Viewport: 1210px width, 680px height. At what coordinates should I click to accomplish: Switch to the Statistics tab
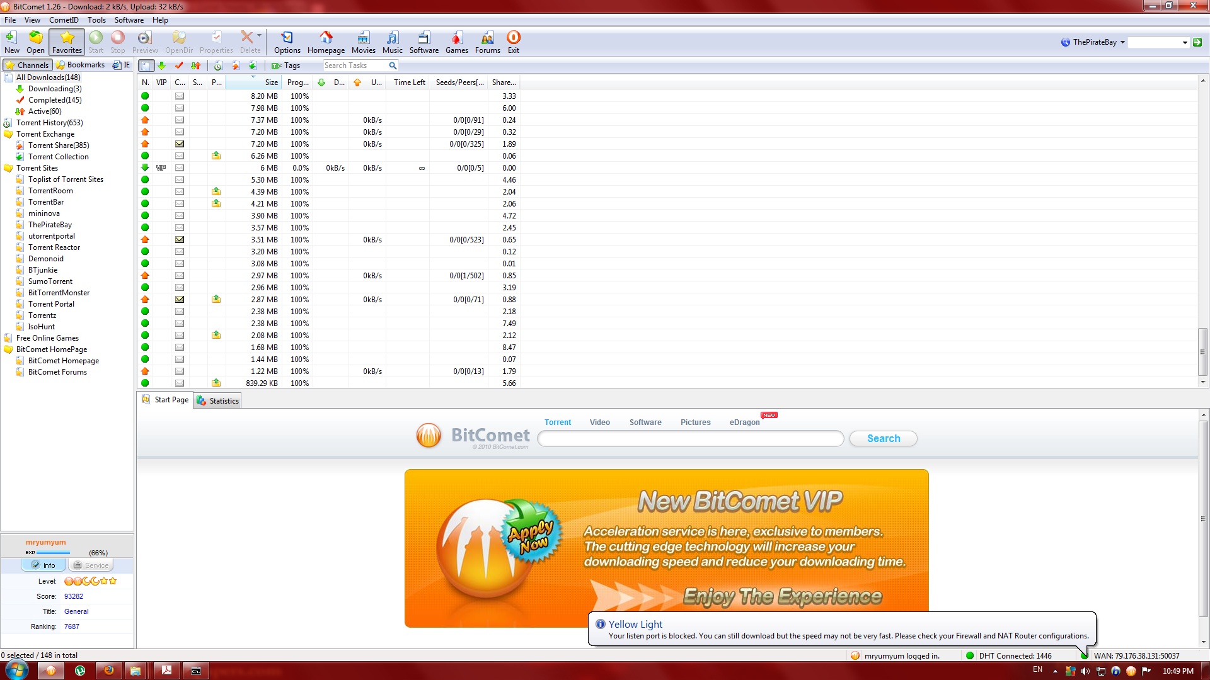coord(218,400)
